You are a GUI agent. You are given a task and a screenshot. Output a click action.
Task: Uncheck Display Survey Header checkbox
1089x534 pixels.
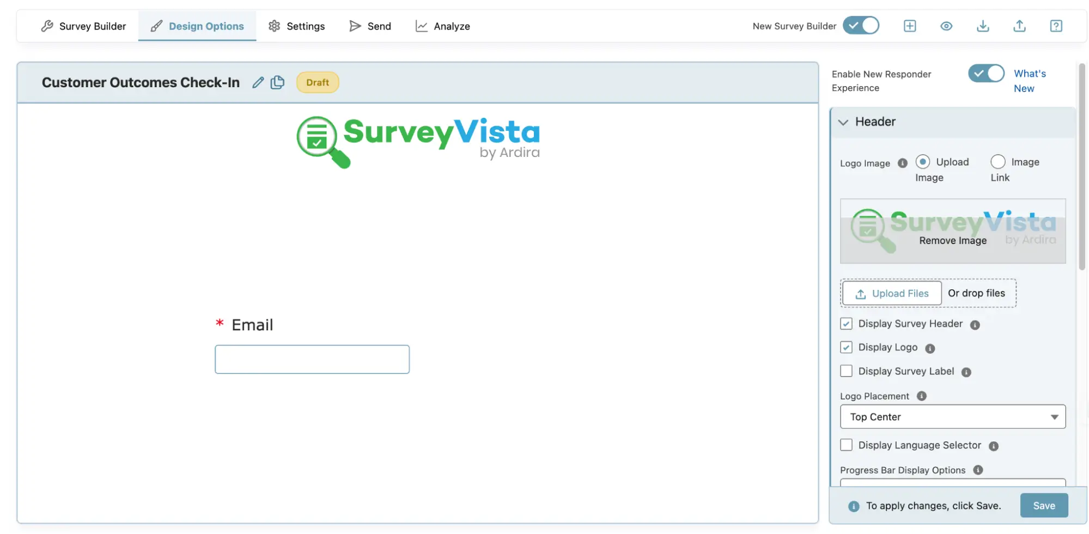(x=846, y=324)
